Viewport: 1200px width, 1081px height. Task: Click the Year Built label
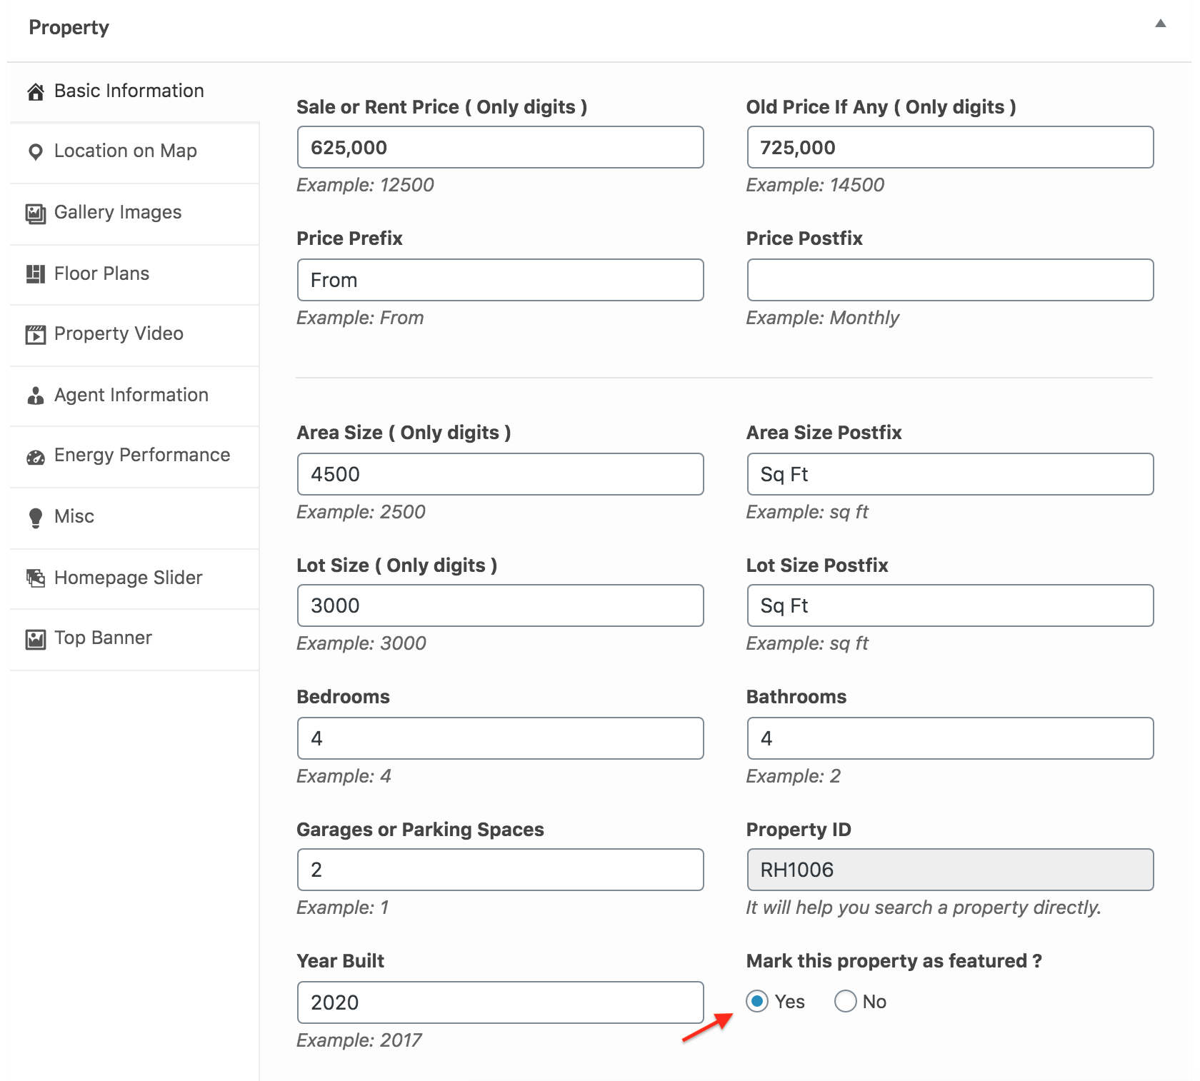[x=340, y=961]
